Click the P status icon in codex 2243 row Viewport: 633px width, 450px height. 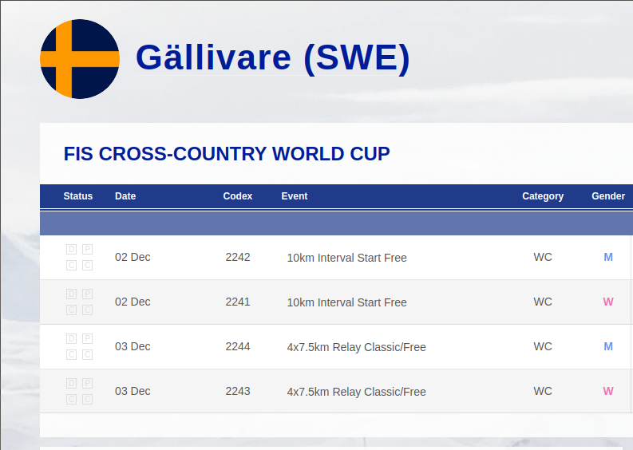[x=88, y=384]
